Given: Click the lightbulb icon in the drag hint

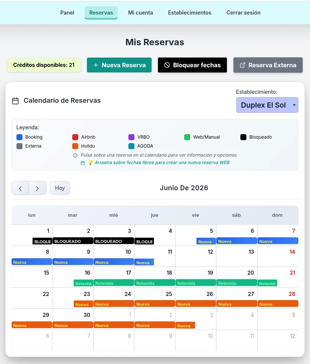Looking at the screenshot, I should click(x=91, y=163).
